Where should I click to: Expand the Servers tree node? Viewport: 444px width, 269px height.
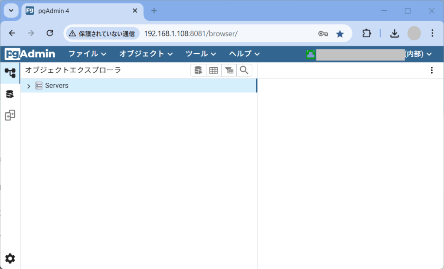pos(29,86)
